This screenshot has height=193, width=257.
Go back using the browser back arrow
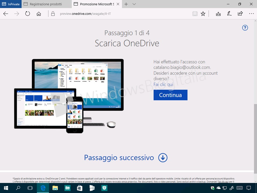click(6, 14)
